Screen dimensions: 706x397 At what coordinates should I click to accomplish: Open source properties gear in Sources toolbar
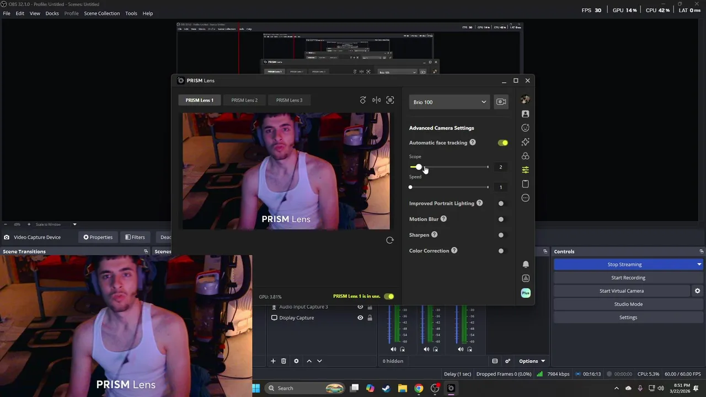tap(296, 361)
